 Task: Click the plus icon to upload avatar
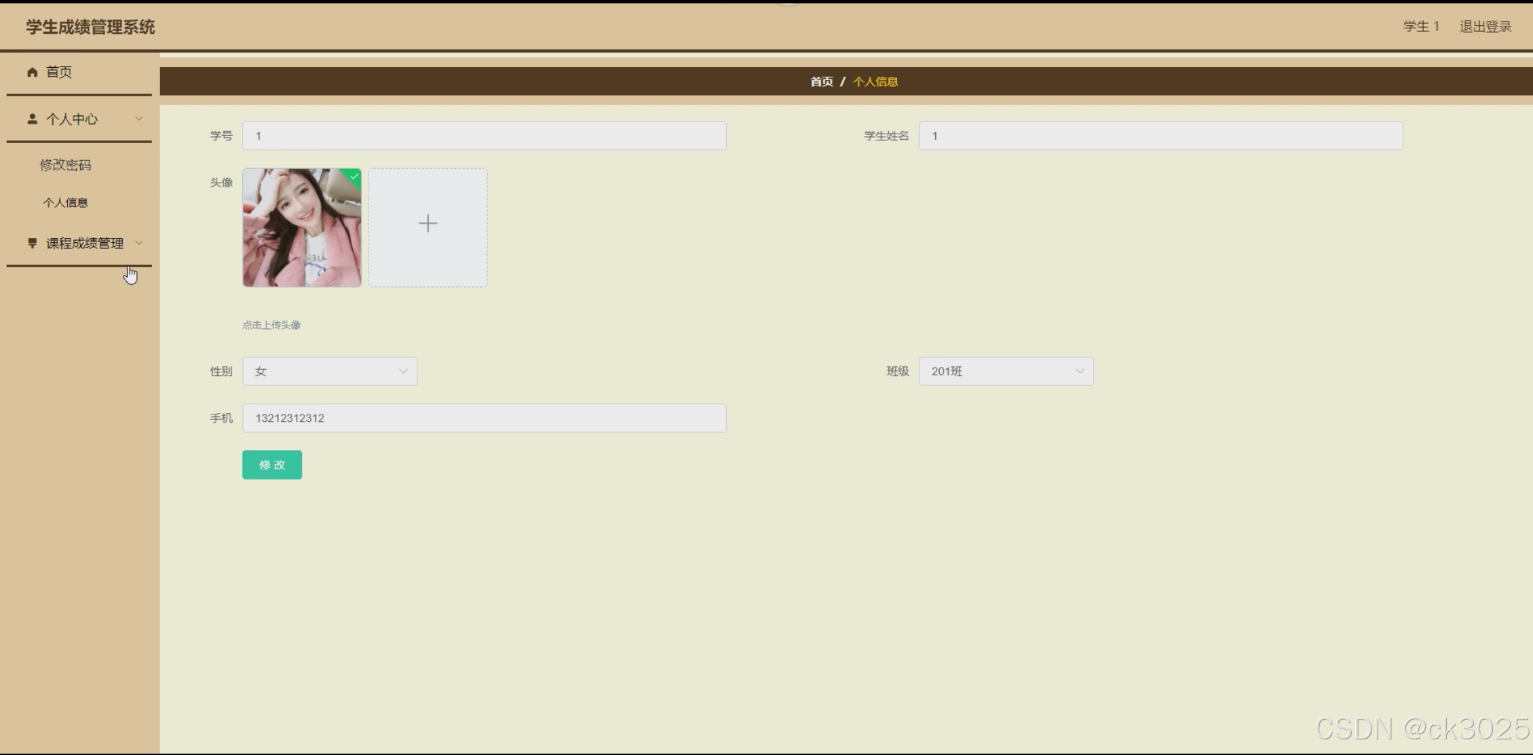coord(428,224)
